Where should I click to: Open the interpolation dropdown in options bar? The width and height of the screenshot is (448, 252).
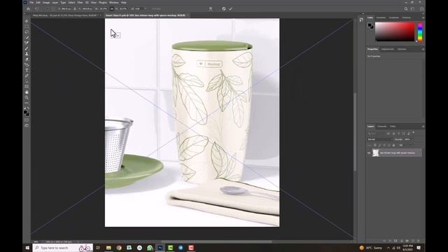157,9
